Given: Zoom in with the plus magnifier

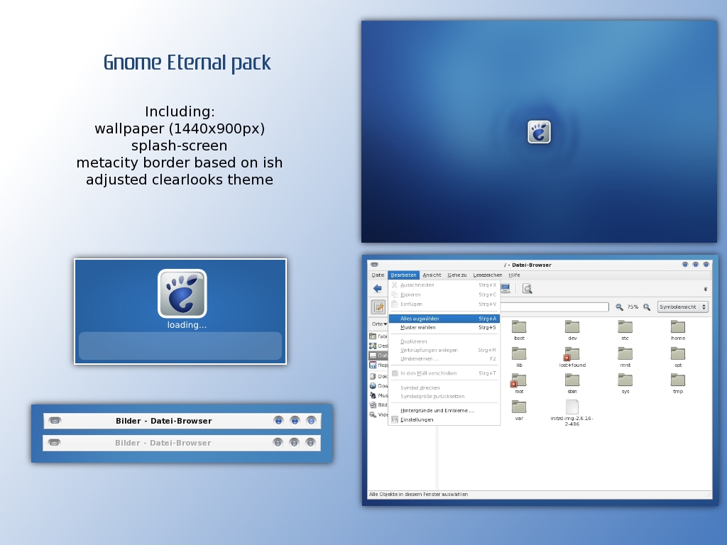Looking at the screenshot, I should coord(647,307).
